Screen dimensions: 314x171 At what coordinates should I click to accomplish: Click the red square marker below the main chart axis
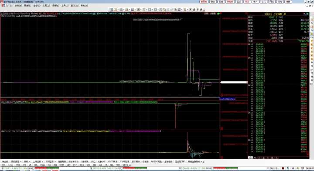[222, 95]
